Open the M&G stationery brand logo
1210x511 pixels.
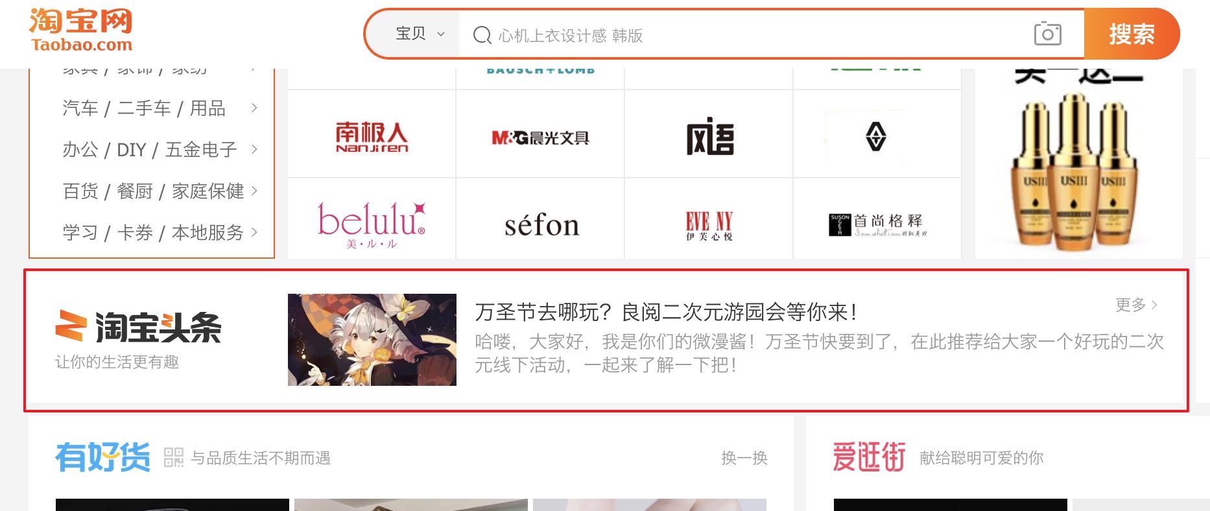(540, 137)
